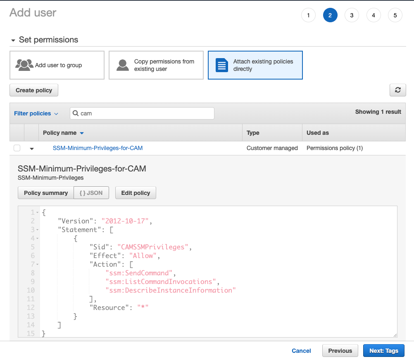This screenshot has width=414, height=359.
Task: Switch to the Policy summary tab
Action: [45, 192]
